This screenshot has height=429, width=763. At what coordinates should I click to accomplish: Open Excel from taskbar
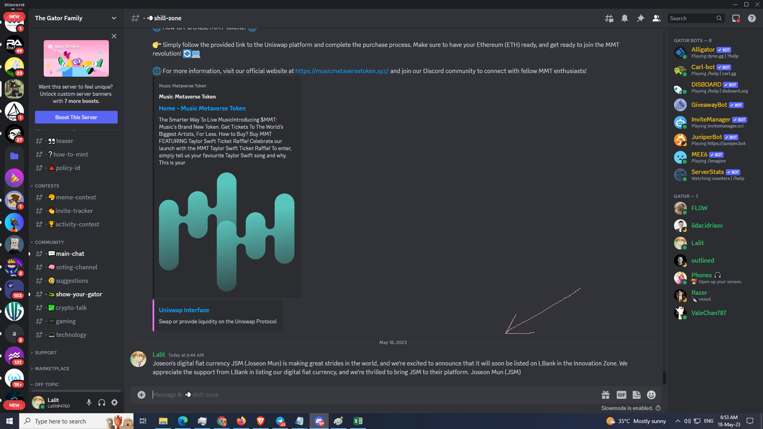click(x=358, y=421)
